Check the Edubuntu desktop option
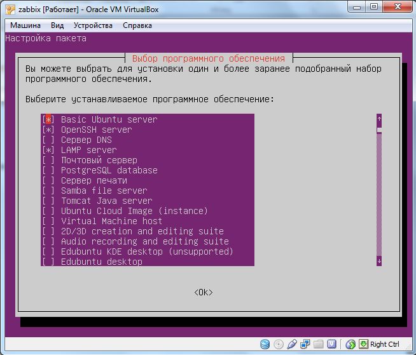The height and width of the screenshot is (355, 416). (48, 262)
